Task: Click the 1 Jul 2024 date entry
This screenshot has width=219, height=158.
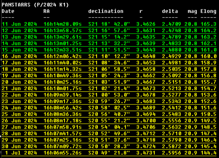Action: (x=21, y=152)
